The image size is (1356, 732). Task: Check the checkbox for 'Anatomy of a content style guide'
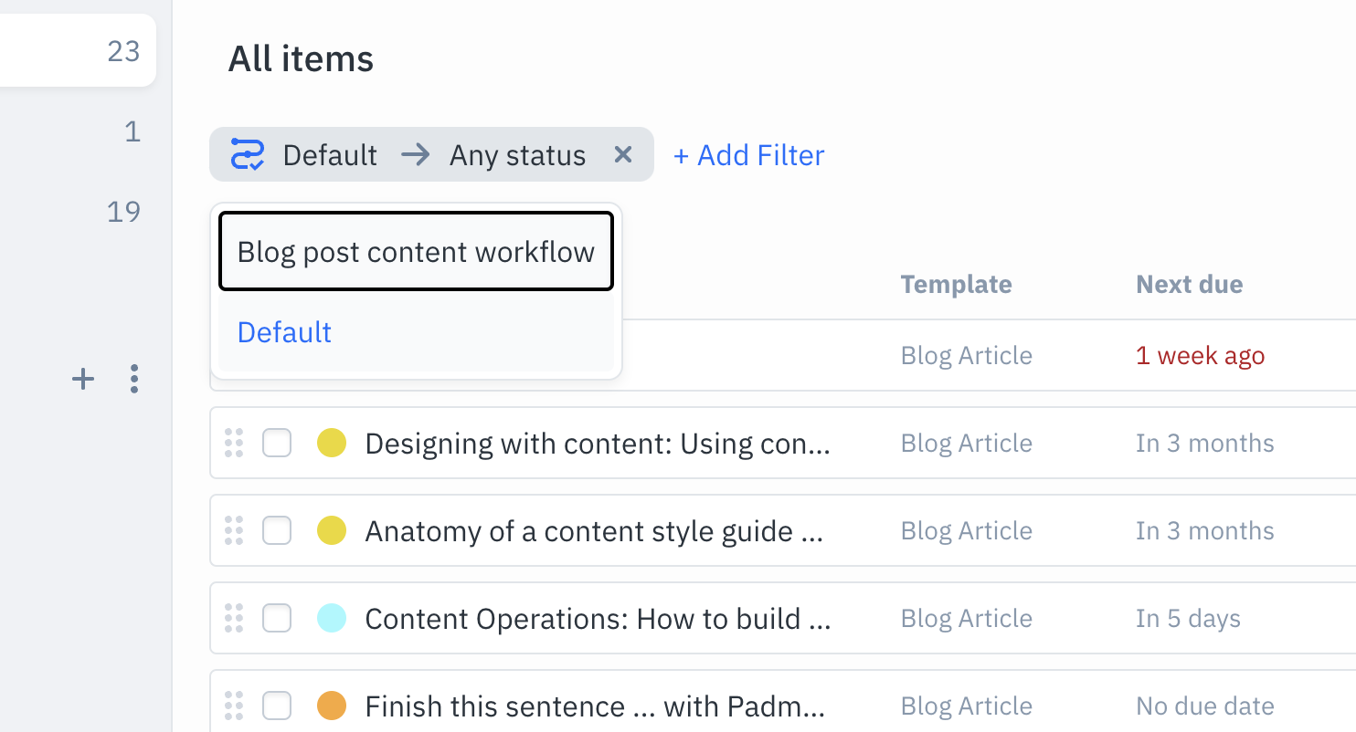(277, 530)
